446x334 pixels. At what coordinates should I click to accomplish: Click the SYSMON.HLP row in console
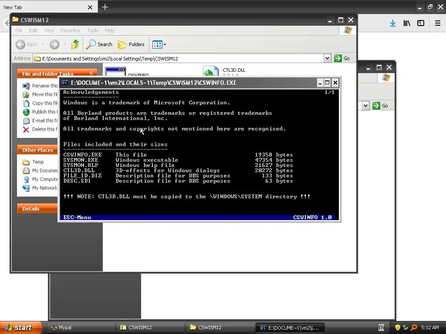pyautogui.click(x=178, y=165)
